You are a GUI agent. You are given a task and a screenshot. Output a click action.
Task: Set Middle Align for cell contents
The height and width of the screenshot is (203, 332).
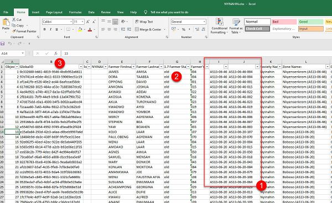pyautogui.click(x=109, y=22)
